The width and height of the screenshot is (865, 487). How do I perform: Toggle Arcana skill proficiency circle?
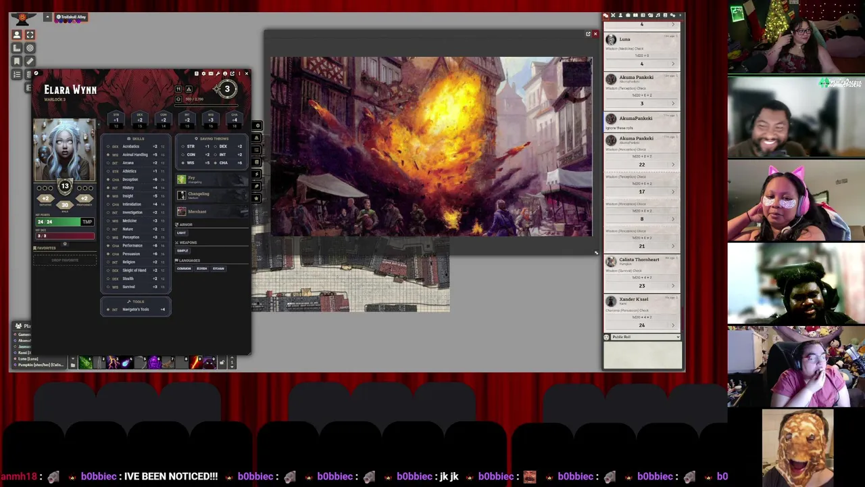tap(108, 163)
